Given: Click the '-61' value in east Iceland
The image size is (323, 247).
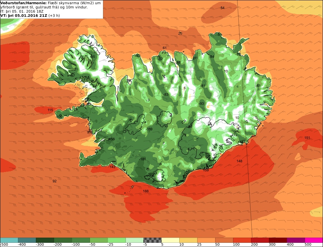Looking at the screenshot, I should click(x=258, y=86).
